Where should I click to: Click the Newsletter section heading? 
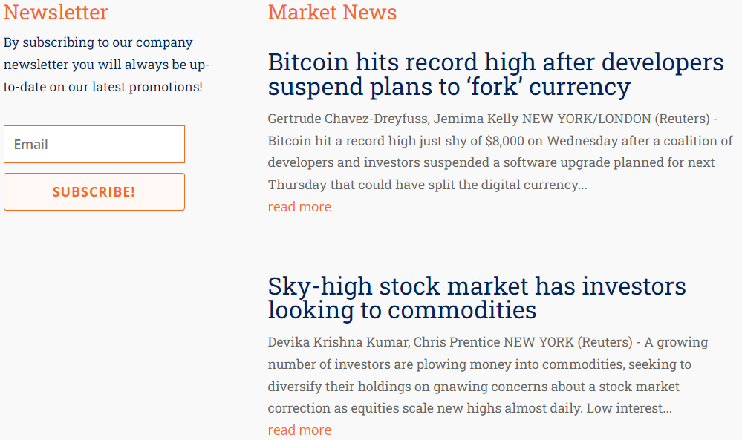56,12
